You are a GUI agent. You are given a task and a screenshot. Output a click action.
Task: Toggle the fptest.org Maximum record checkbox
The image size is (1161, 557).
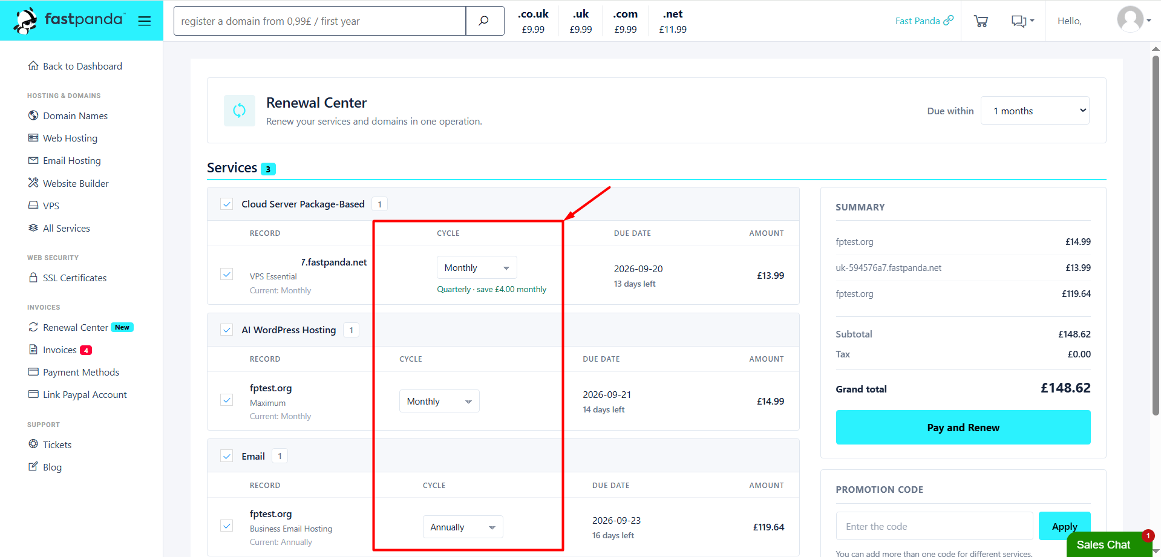pos(227,400)
